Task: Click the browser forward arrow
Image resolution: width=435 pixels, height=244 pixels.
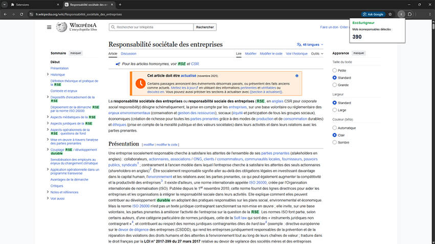Action: click(x=13, y=14)
